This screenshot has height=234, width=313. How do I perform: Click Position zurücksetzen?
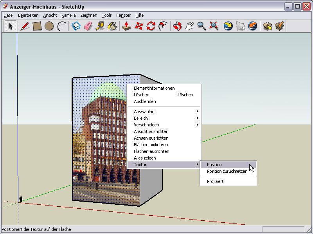[x=227, y=171]
